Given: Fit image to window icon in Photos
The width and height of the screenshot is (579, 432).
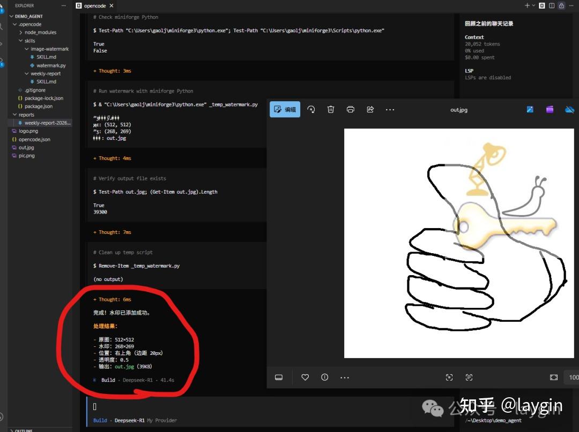Looking at the screenshot, I should [x=553, y=377].
